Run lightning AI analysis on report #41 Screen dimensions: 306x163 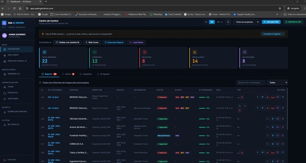(x=262, y=108)
